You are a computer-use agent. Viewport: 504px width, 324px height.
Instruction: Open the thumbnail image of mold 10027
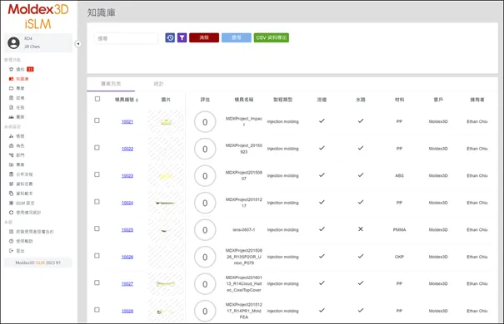coord(166,284)
